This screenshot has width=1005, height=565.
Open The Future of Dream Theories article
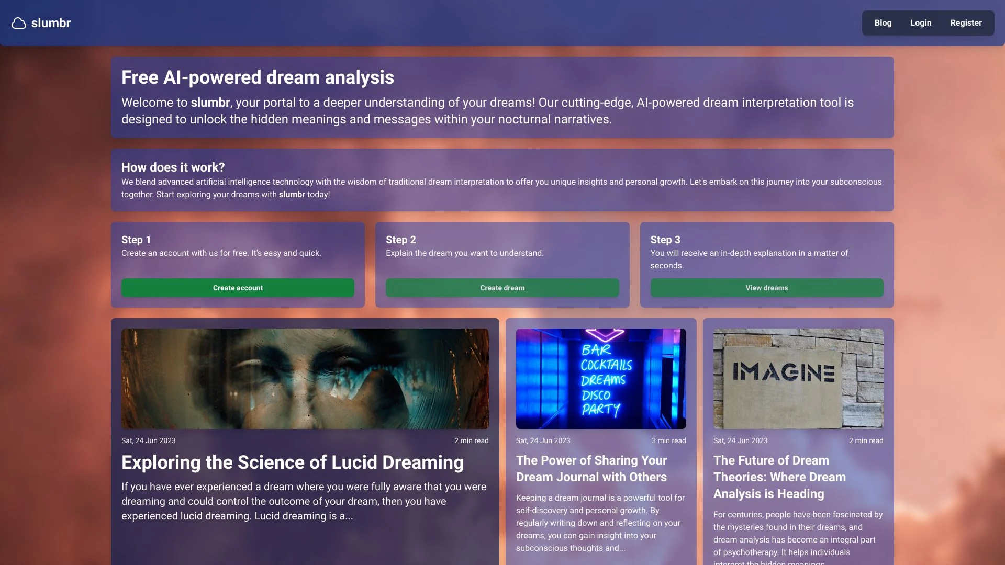[x=779, y=477]
